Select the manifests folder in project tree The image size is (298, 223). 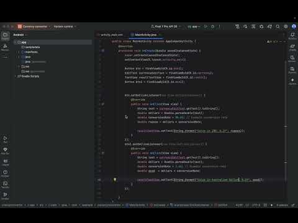(30, 52)
